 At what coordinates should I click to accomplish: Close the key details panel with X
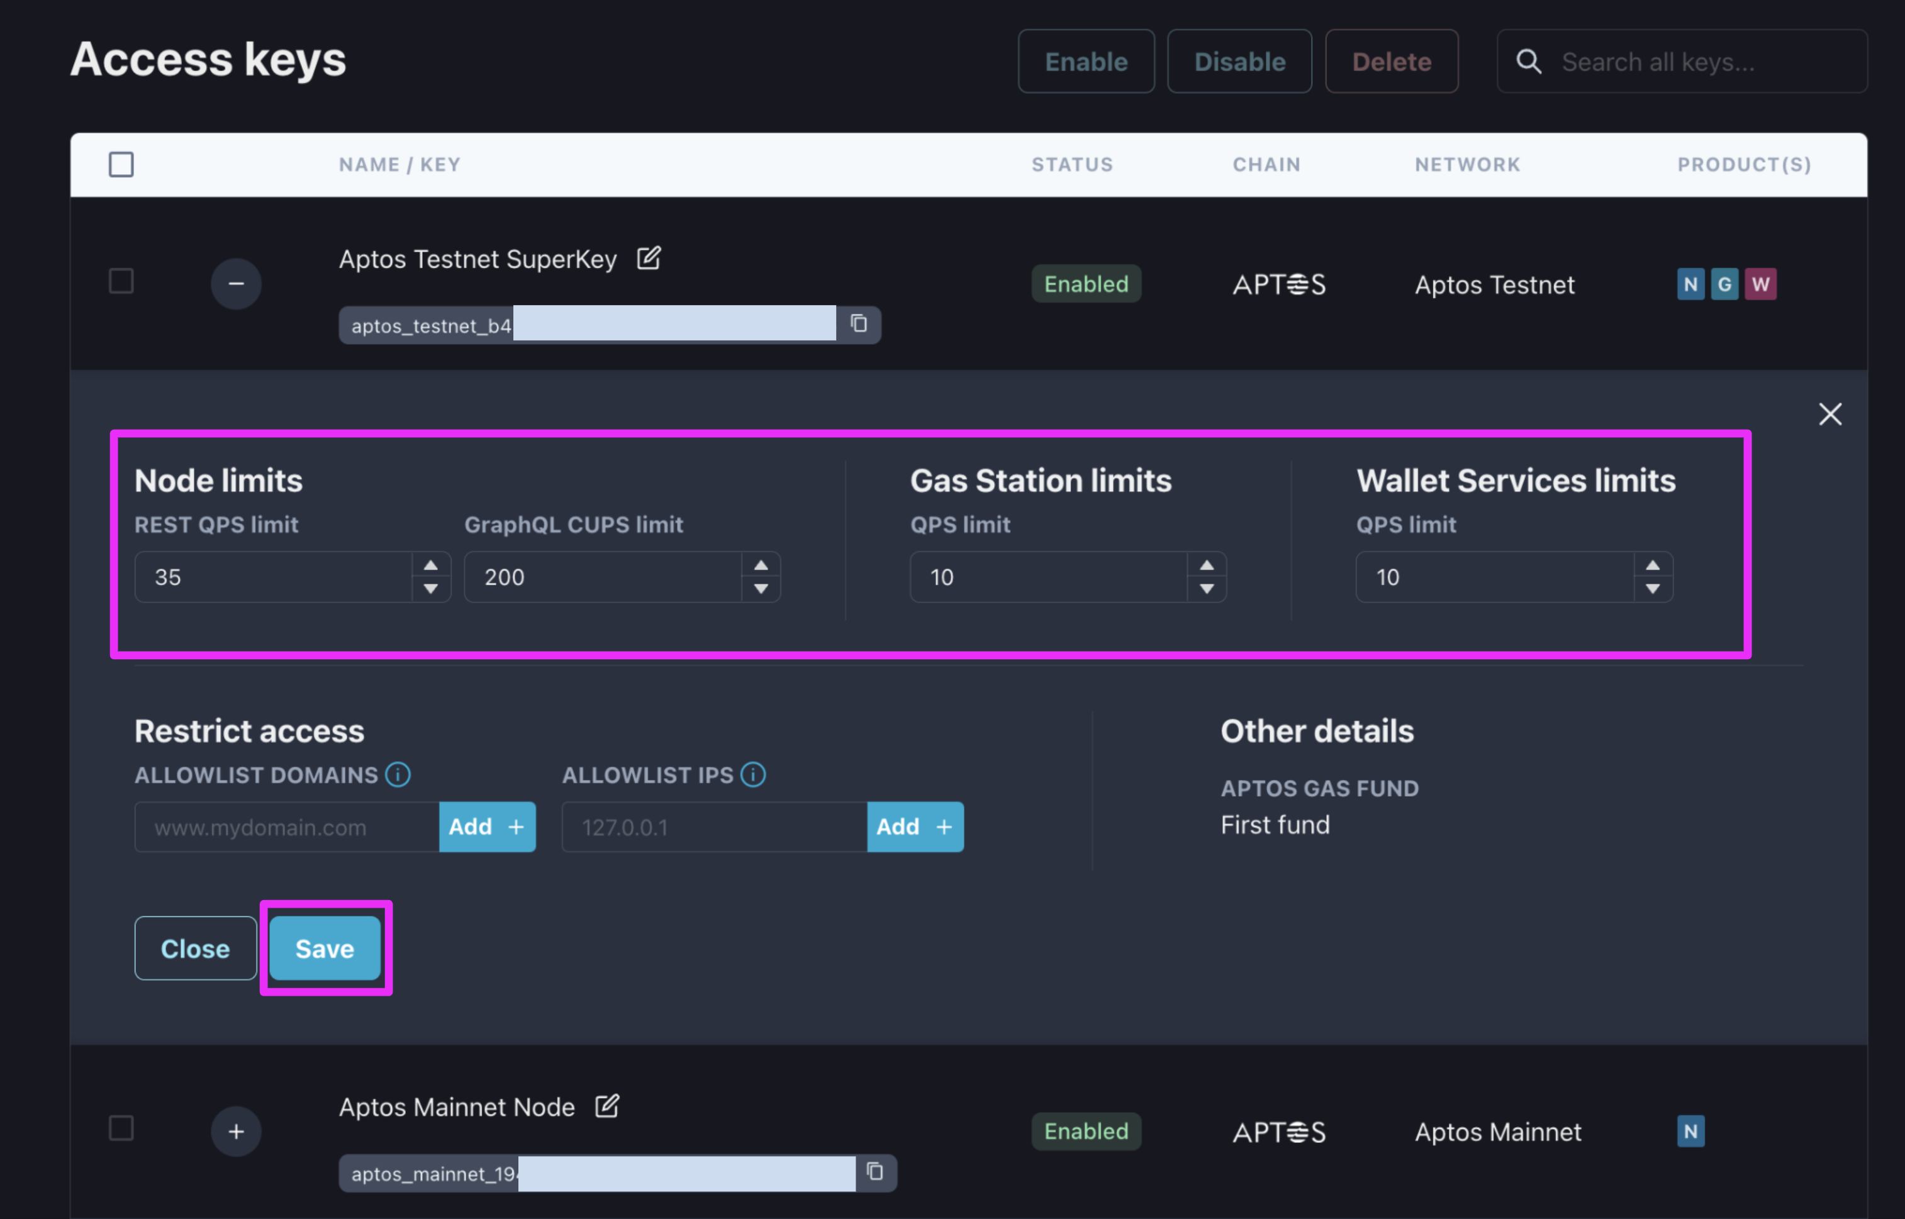click(x=1830, y=414)
